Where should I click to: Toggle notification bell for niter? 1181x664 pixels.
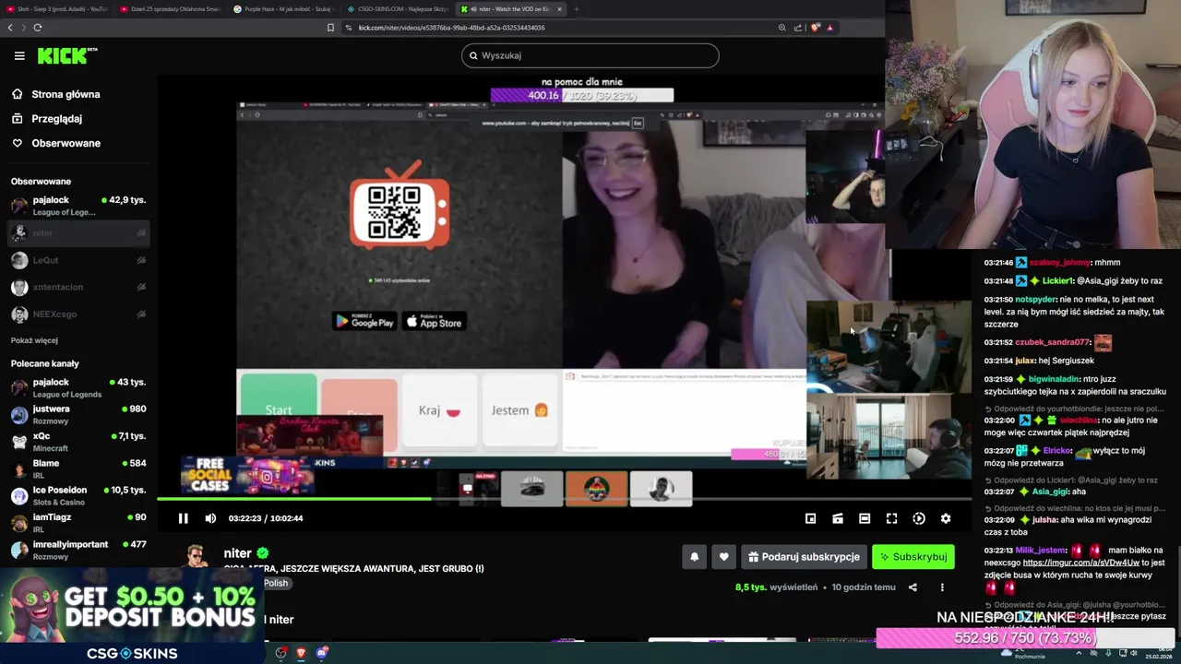pos(695,557)
